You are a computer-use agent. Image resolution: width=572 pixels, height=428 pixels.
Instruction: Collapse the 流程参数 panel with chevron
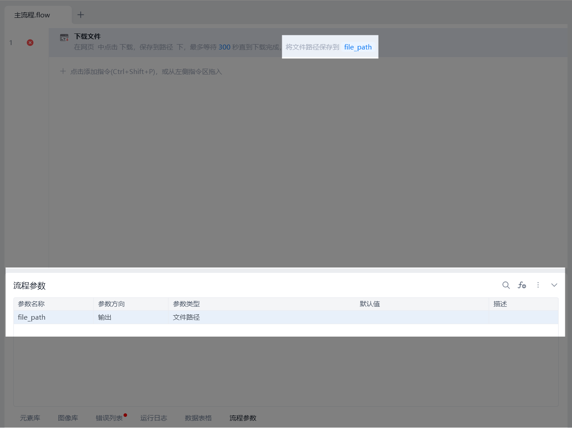tap(554, 285)
